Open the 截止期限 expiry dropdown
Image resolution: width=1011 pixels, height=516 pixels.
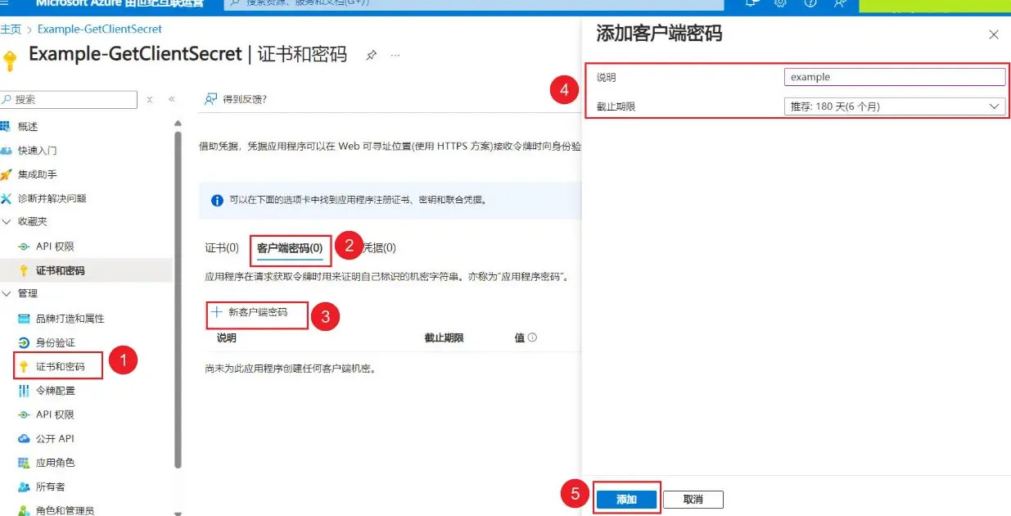[894, 106]
